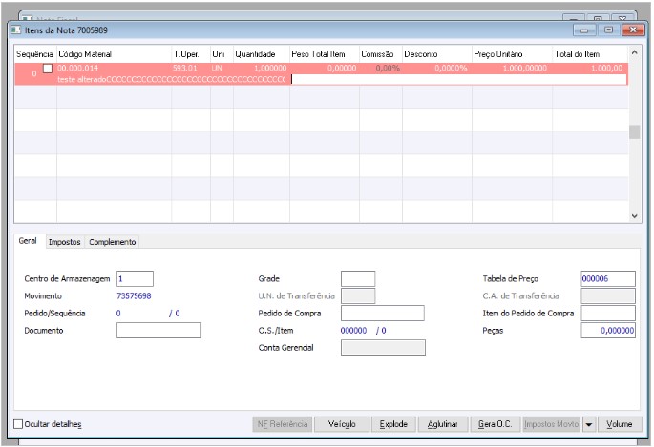Click the Veículo button
The width and height of the screenshot is (654, 447).
[x=342, y=424]
